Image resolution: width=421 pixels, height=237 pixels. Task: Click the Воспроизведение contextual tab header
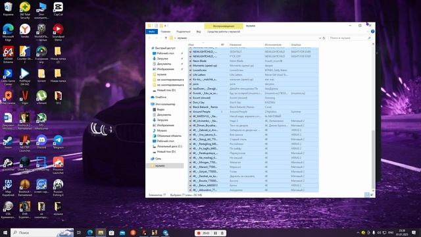(x=224, y=26)
